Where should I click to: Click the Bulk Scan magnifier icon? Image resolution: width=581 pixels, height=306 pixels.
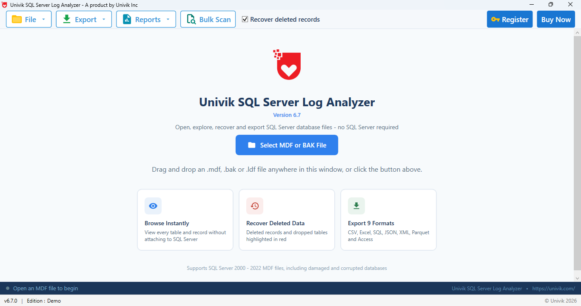tap(191, 20)
